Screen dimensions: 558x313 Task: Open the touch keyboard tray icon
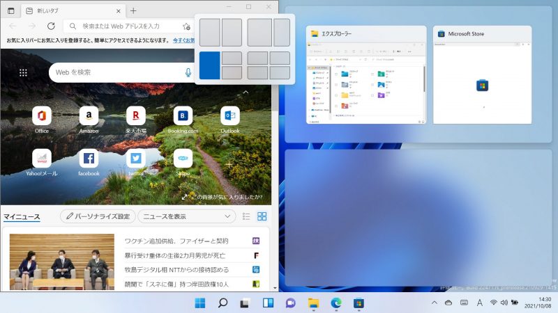pos(464,303)
